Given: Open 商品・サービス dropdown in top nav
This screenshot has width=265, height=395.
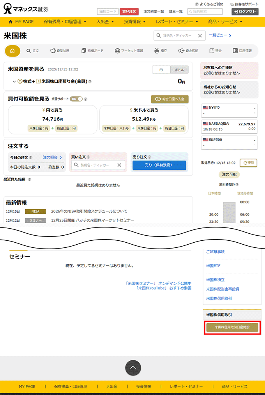Looking at the screenshot, I should pos(225,22).
